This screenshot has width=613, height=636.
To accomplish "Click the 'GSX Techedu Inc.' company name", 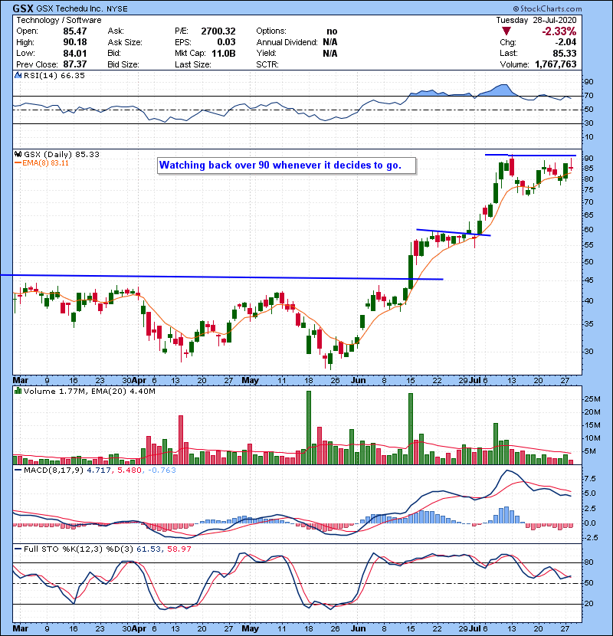I will (70, 8).
